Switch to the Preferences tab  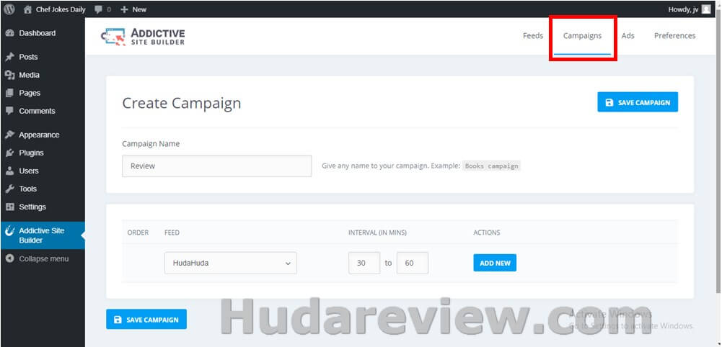pos(674,36)
